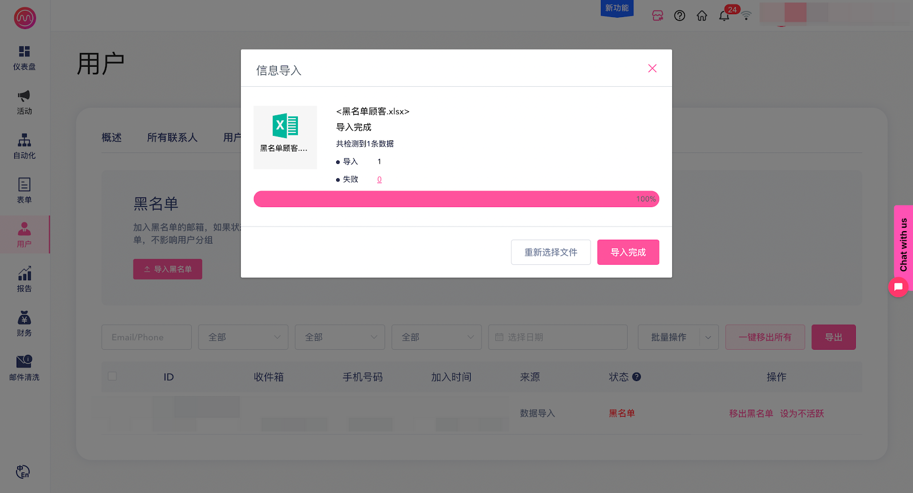Switch to the 所有联系人 tab

pyautogui.click(x=172, y=138)
